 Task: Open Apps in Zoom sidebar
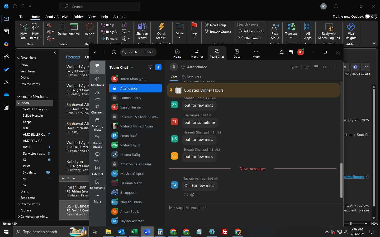tap(97, 157)
